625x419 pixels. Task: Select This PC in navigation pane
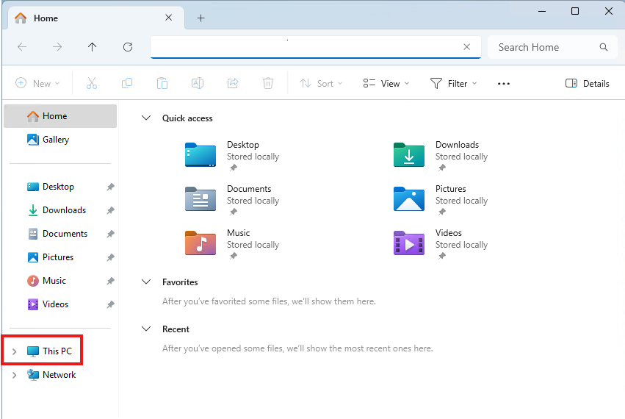coord(49,351)
